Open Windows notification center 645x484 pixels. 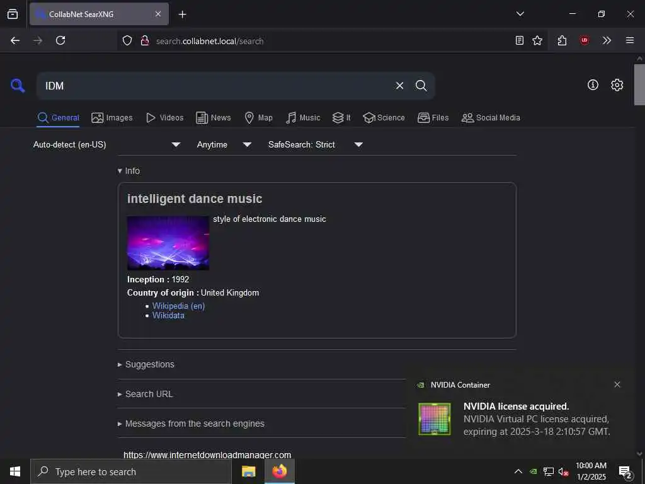pyautogui.click(x=625, y=471)
